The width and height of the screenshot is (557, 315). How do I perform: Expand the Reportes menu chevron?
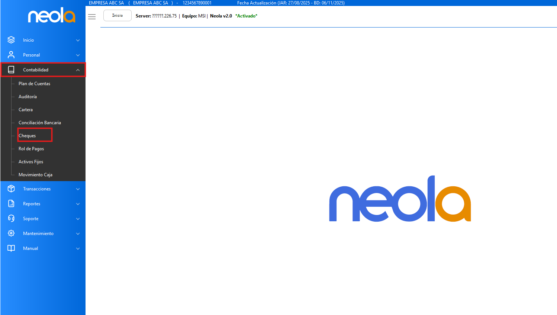(78, 204)
